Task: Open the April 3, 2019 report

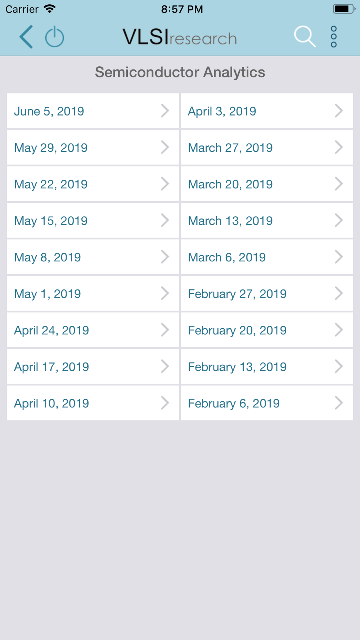Action: click(x=267, y=111)
